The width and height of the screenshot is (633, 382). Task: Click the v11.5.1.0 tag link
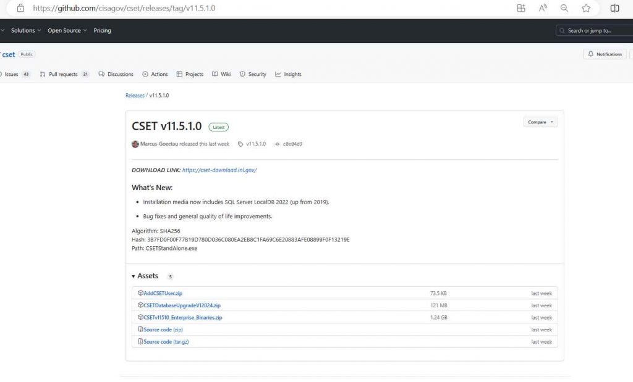click(x=256, y=144)
